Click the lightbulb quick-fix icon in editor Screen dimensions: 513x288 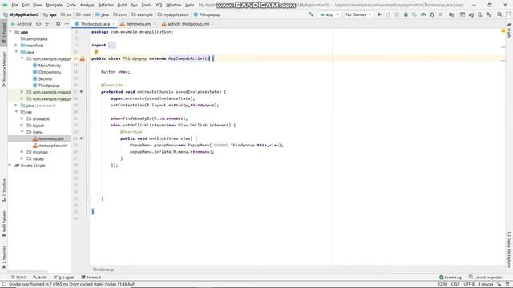point(96,52)
